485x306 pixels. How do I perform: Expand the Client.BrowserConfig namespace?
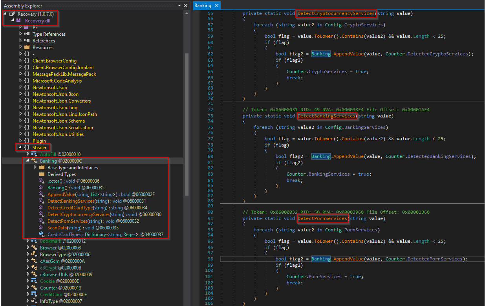[x=21, y=61]
